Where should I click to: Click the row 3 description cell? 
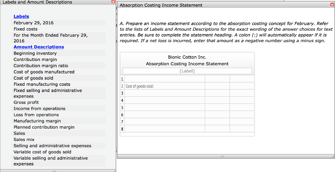pyautogui.click(x=165, y=93)
